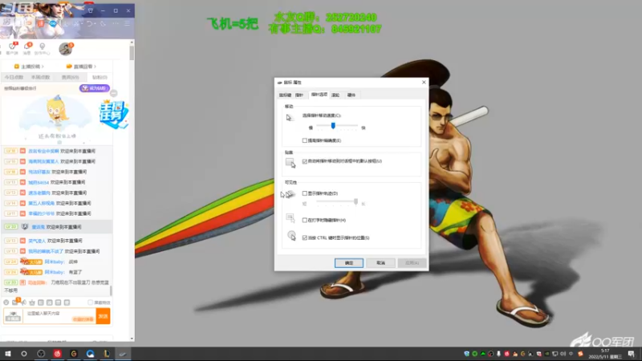Open the creation center lightbulb icon
This screenshot has height=361, width=642.
click(x=43, y=48)
